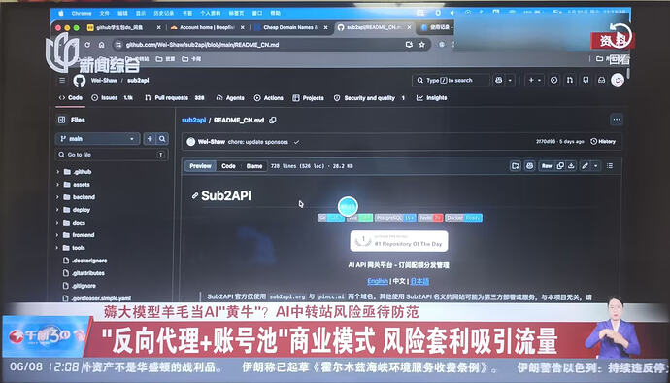This screenshot has height=383, width=670.
Task: Open the main branch selector dropdown
Action: click(97, 139)
